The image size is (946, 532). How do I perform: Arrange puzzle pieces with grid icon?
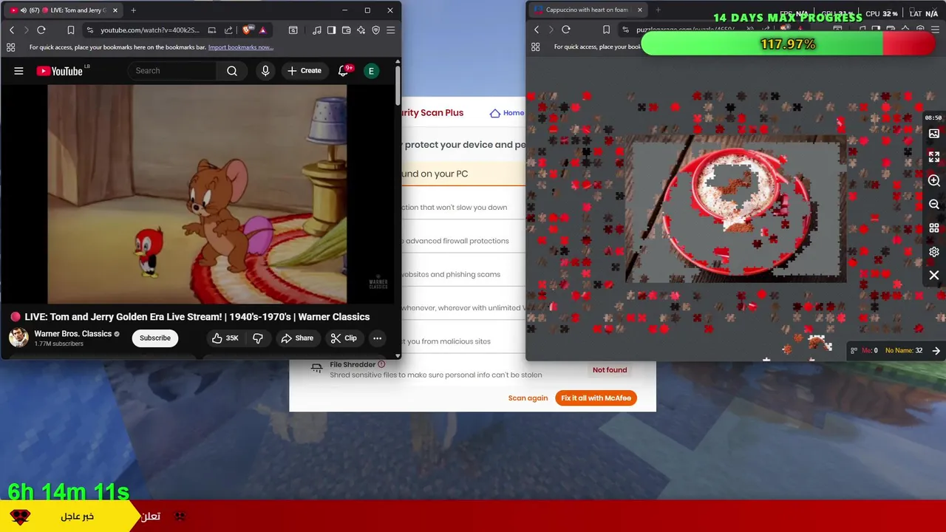pos(934,228)
